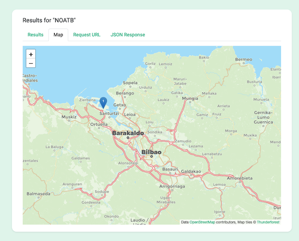
Task: Zoom out on the map
Action: point(31,63)
